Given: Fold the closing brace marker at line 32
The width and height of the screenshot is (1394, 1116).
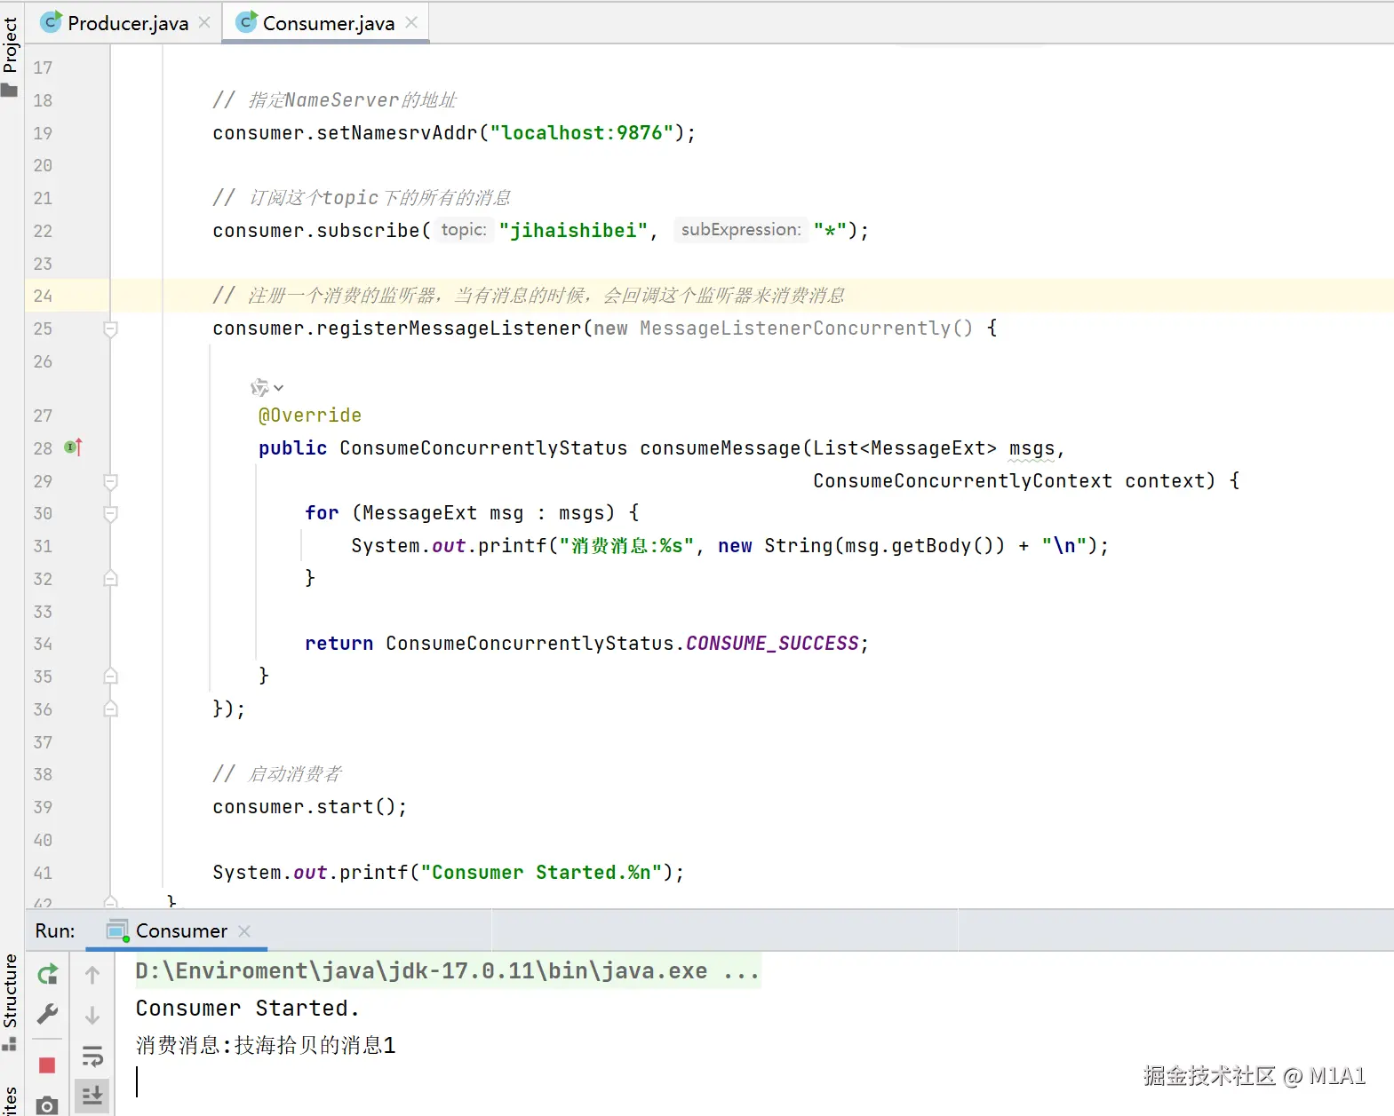Looking at the screenshot, I should click(111, 579).
